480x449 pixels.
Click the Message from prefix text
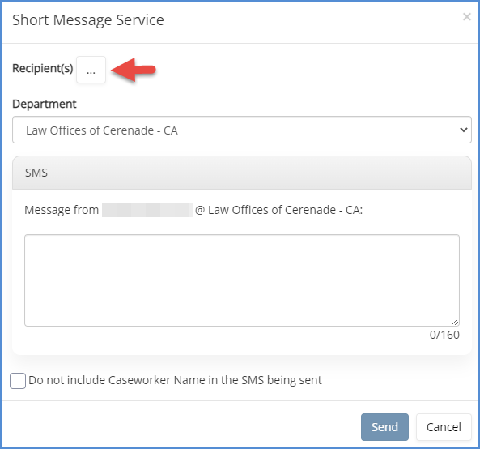pyautogui.click(x=62, y=210)
